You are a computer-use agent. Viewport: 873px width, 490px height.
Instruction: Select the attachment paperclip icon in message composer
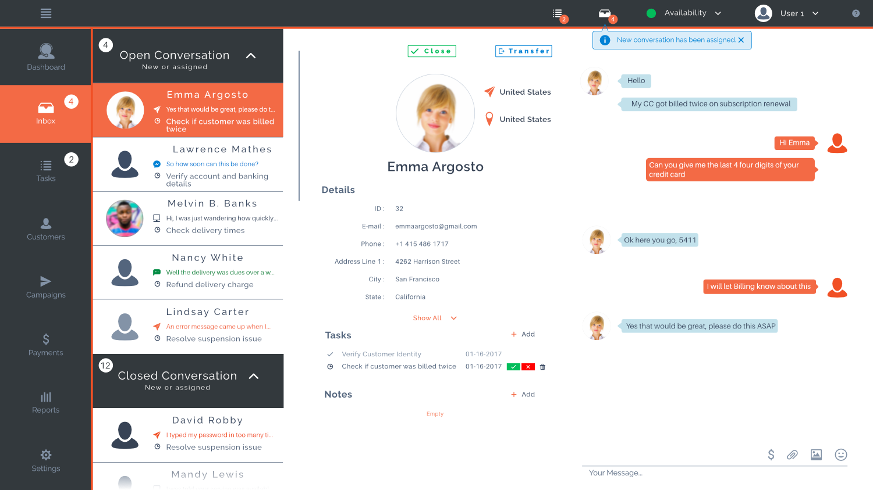pyautogui.click(x=792, y=455)
